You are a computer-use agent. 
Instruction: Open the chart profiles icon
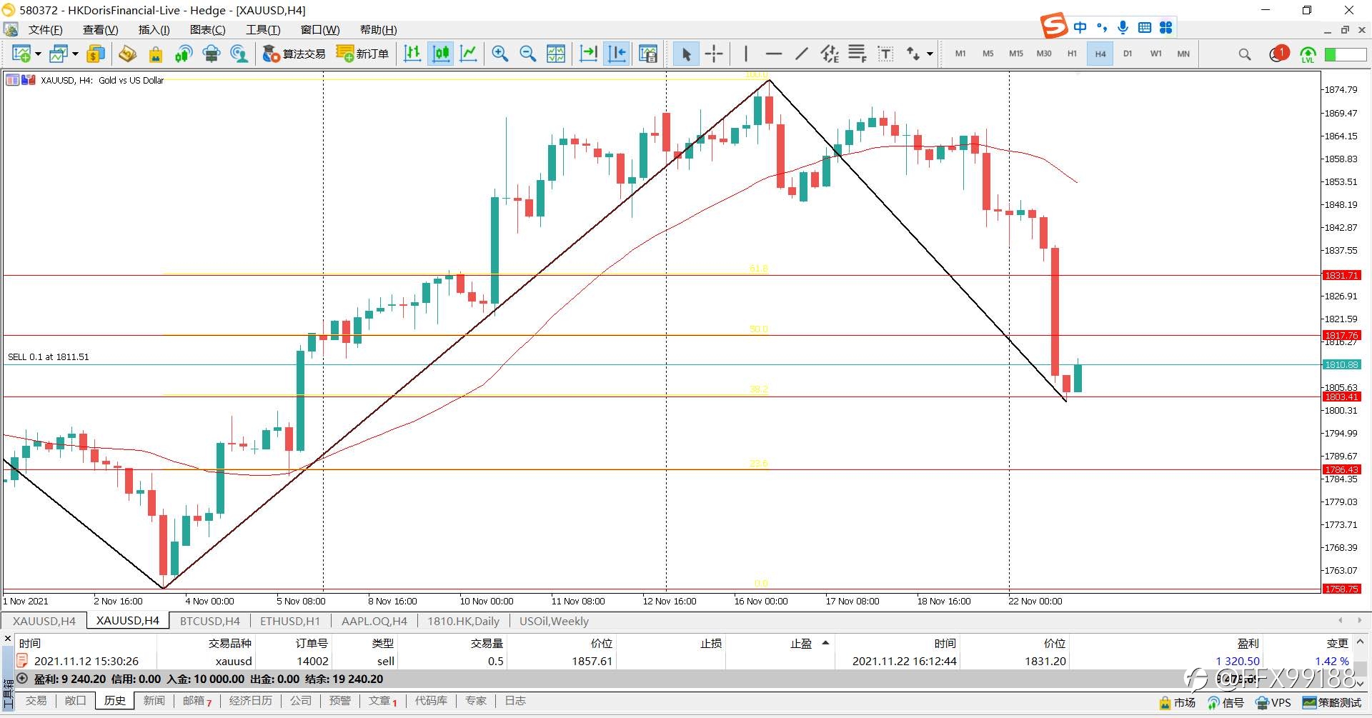[x=59, y=54]
